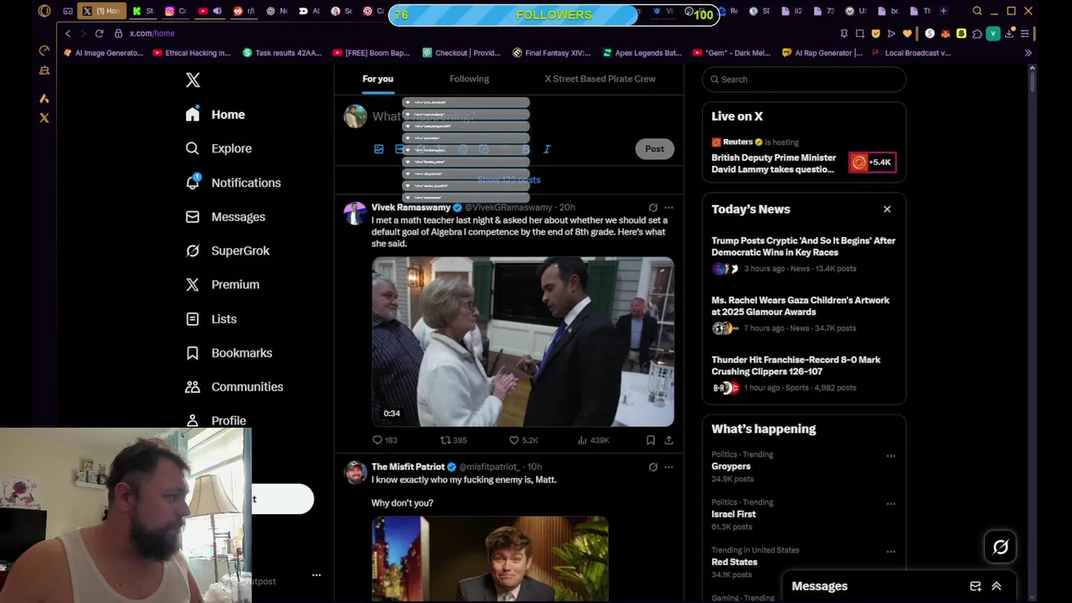Open Grok icon on Misfit Patriot post
Screen dimensions: 1072x603
tap(653, 466)
